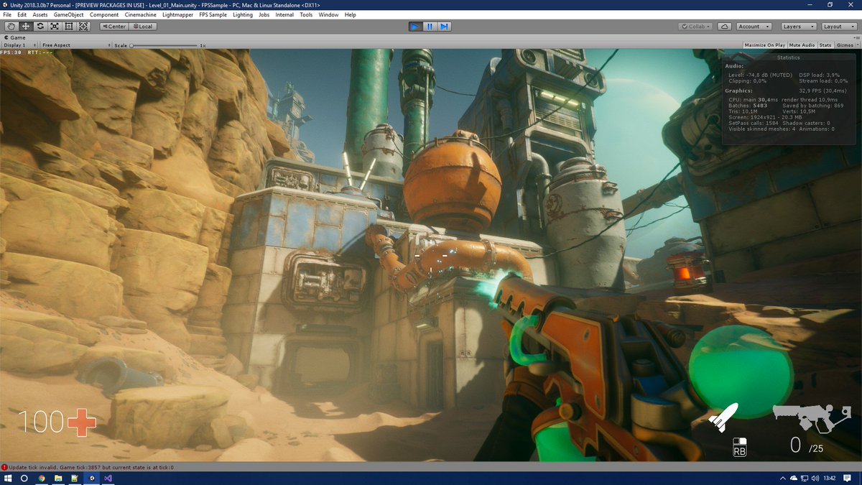This screenshot has height=485, width=862.
Task: Open the Edit menu
Action: tap(22, 14)
